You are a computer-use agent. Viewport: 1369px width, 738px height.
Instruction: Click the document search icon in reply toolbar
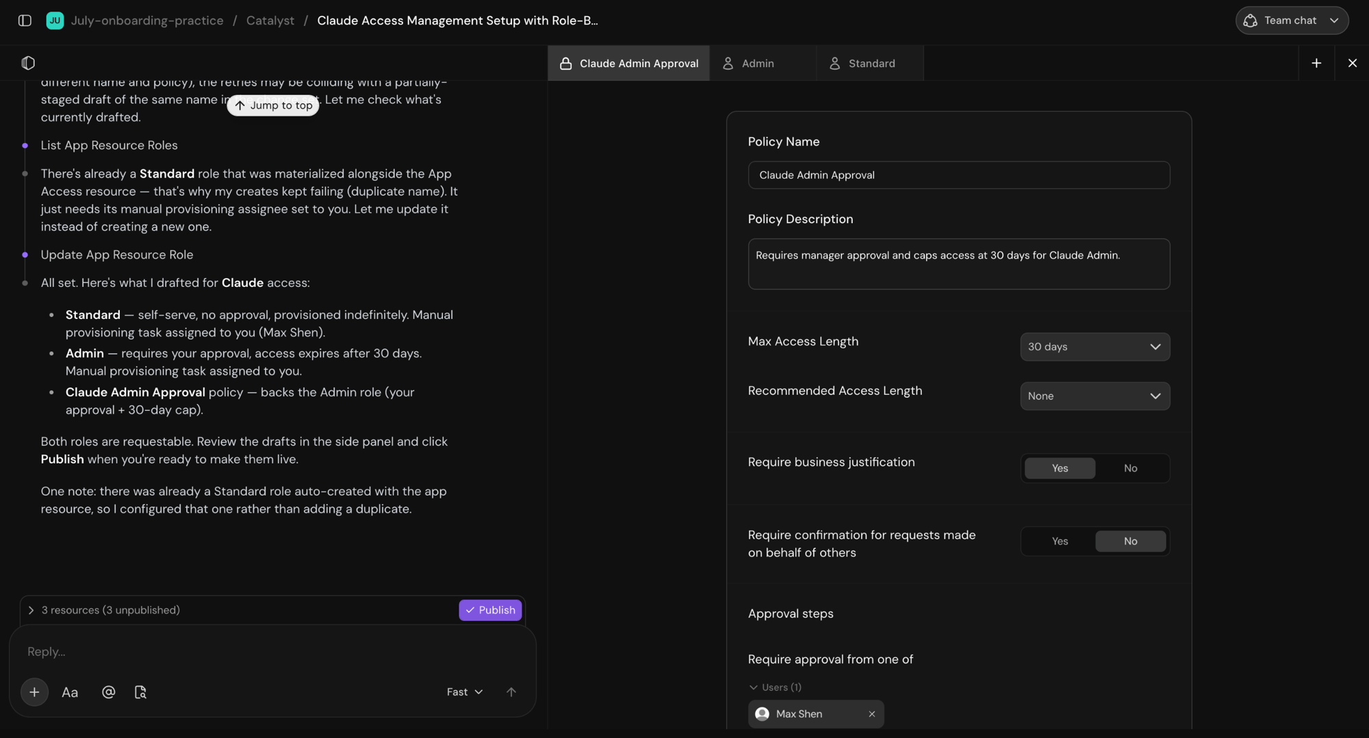(x=140, y=692)
